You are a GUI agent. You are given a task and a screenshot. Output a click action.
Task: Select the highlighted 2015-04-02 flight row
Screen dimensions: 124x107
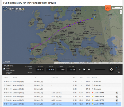(x=62, y=104)
